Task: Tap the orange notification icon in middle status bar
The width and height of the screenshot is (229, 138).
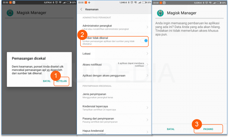Action: coord(86,2)
